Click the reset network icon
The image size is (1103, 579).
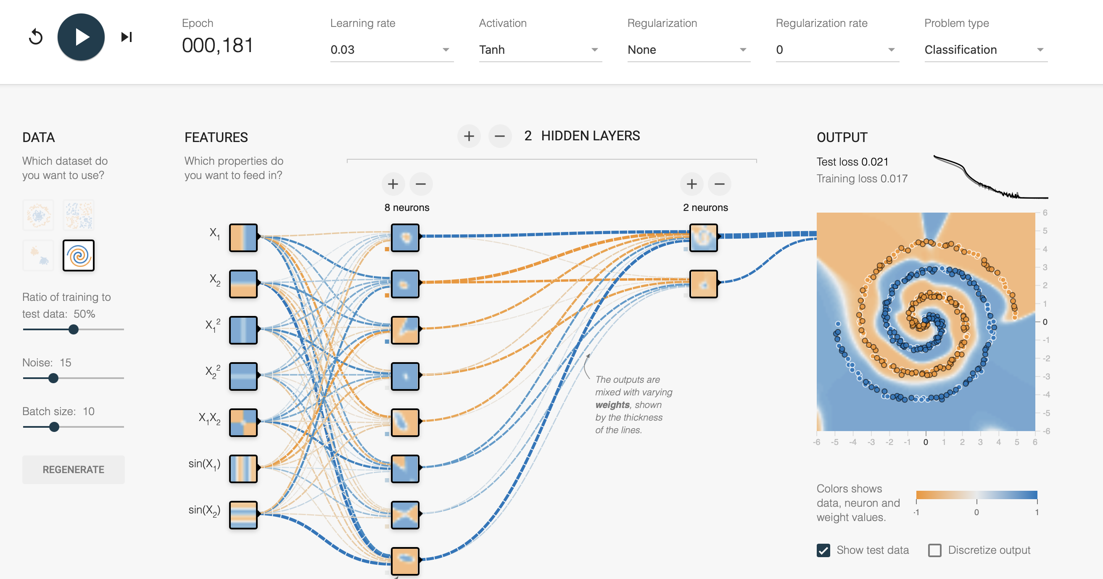click(x=36, y=37)
